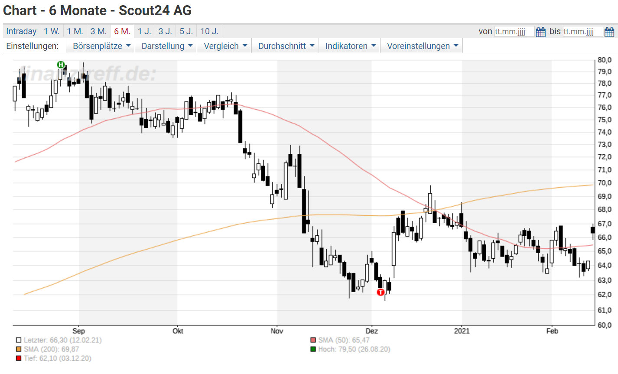Image resolution: width=618 pixels, height=374 pixels.
Task: Click the 'von' start date input field
Action: tap(514, 32)
